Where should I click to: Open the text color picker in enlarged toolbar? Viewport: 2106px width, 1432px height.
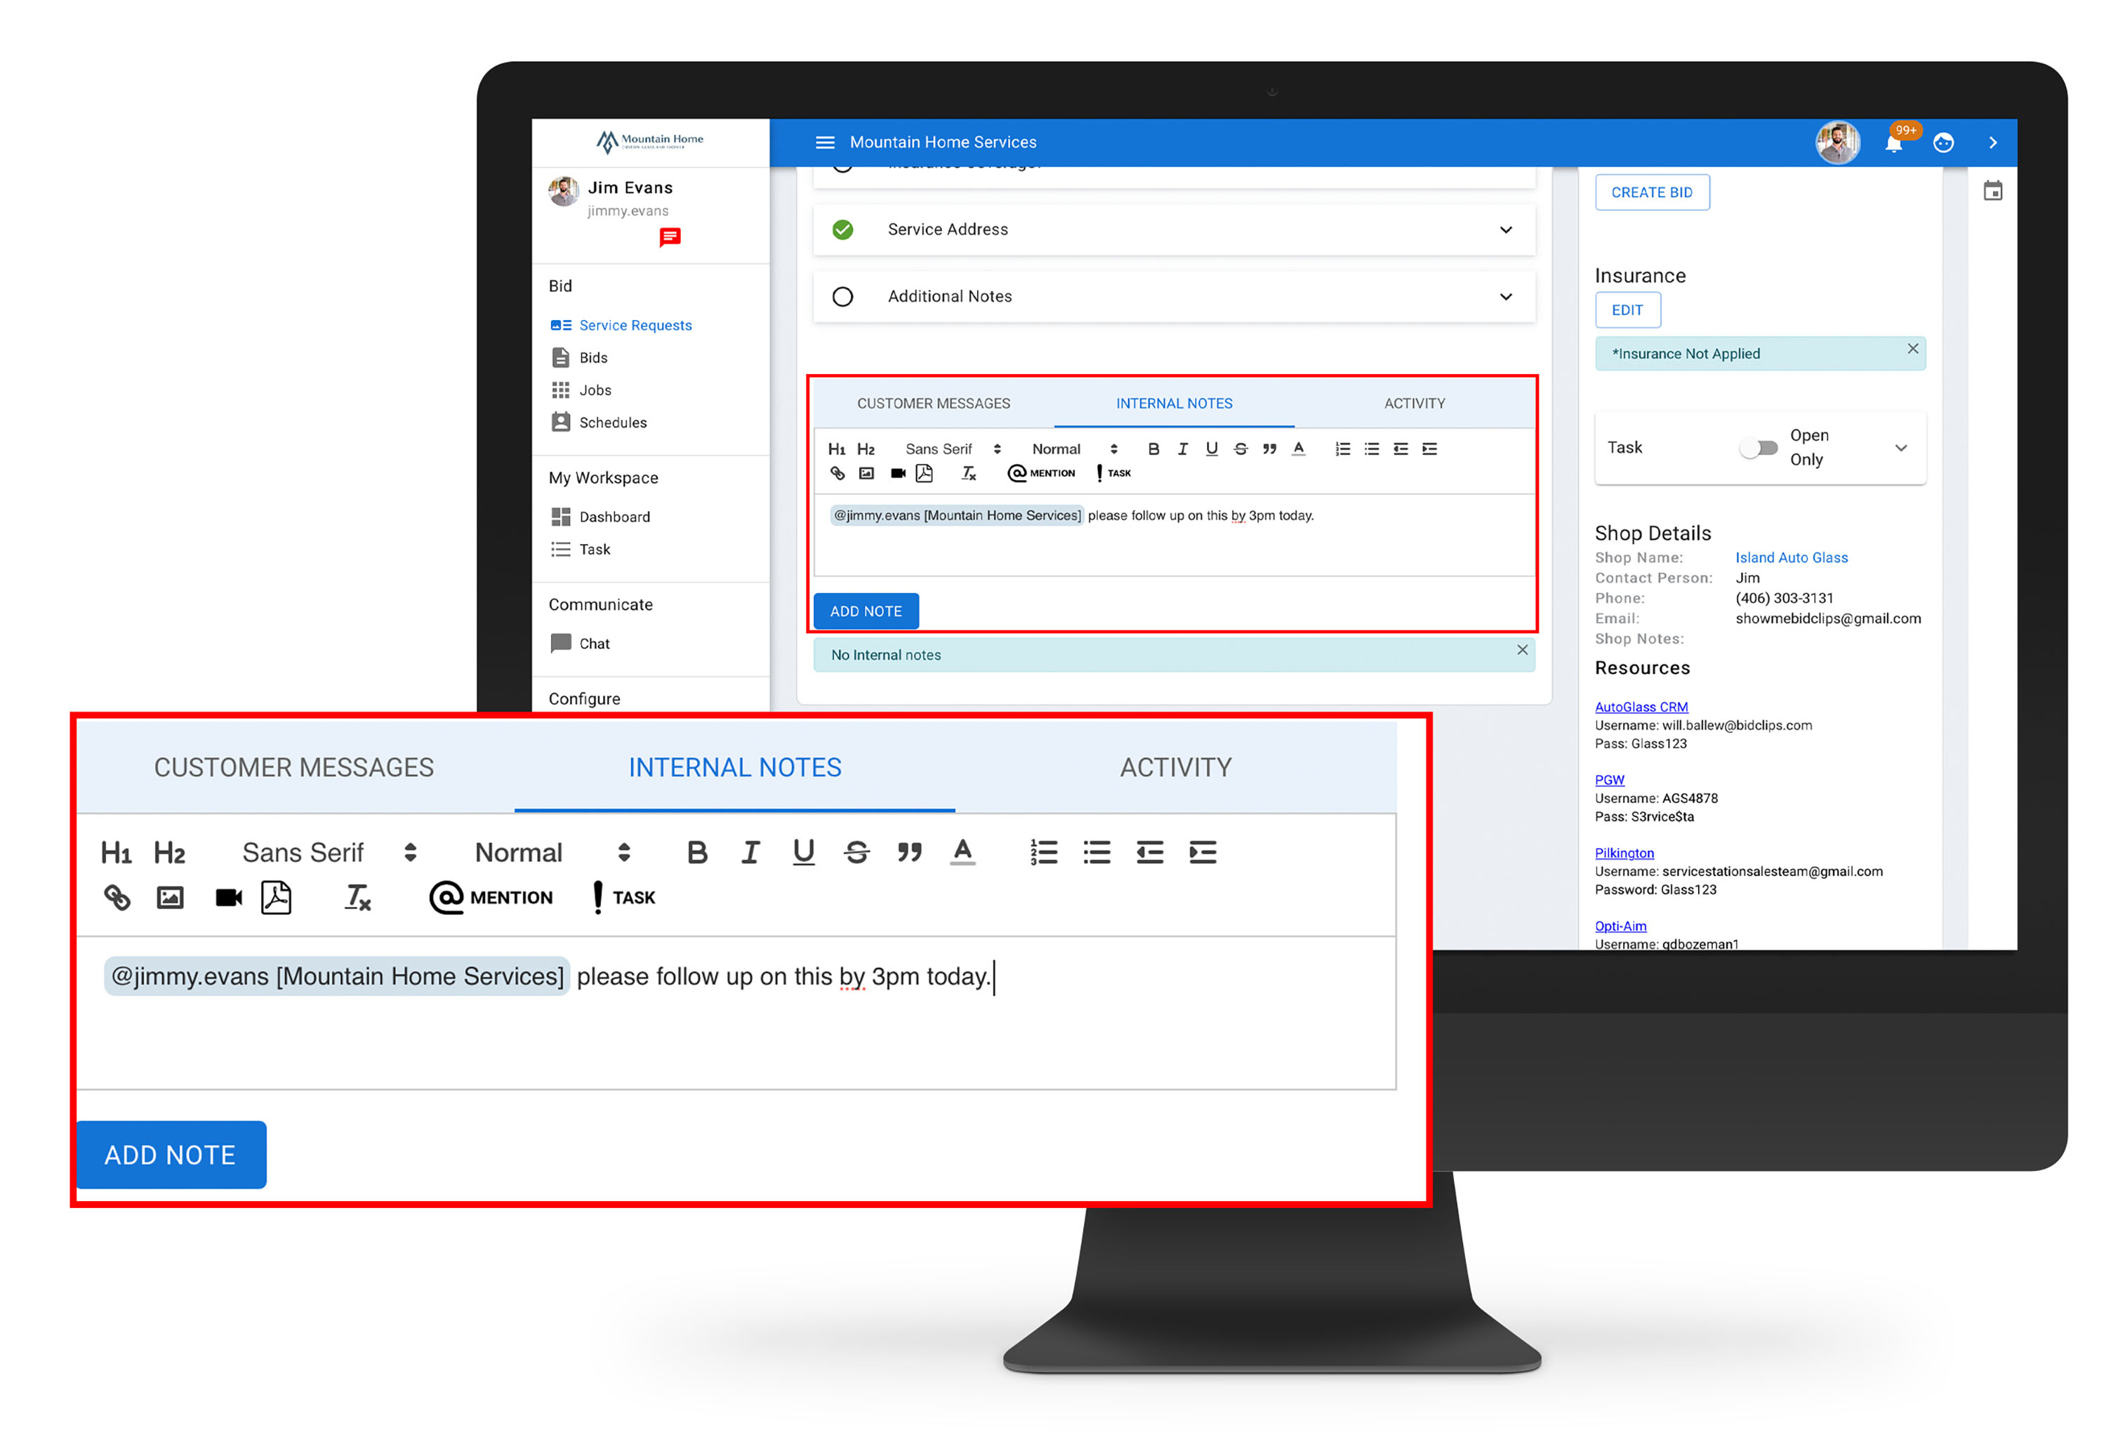click(962, 852)
